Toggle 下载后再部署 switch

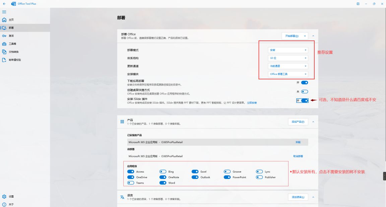click(305, 83)
